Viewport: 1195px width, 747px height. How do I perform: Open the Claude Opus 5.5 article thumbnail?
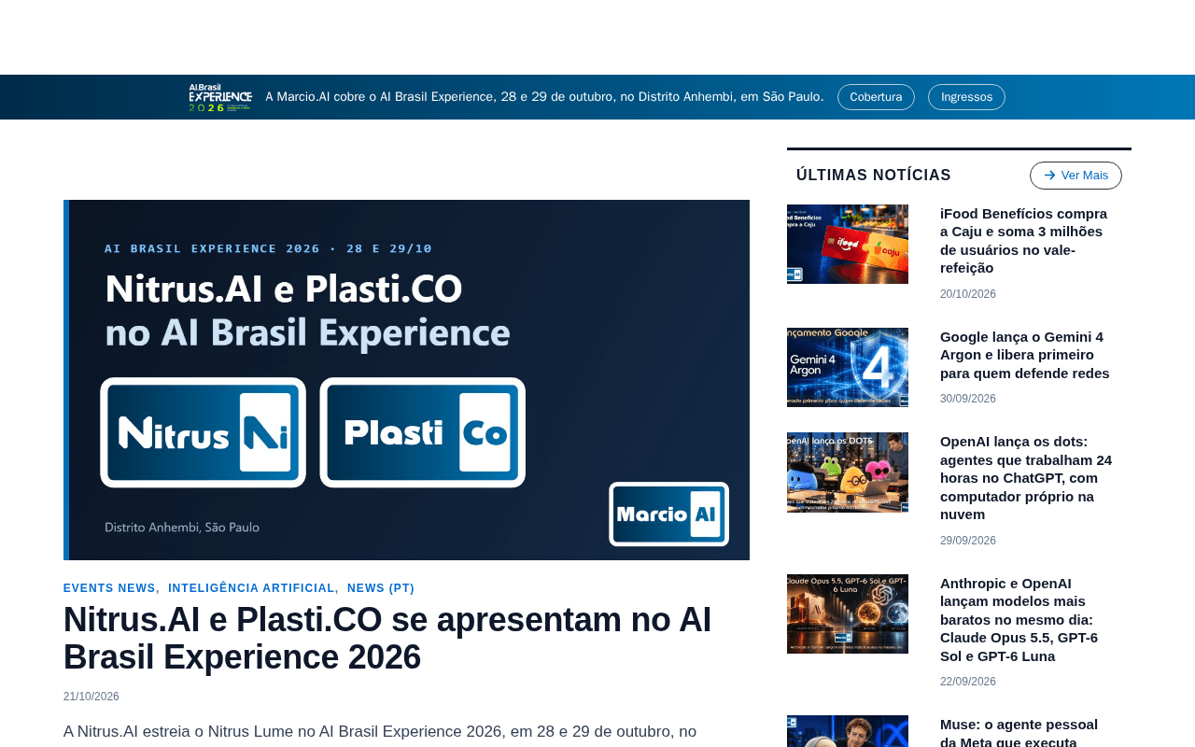(848, 614)
